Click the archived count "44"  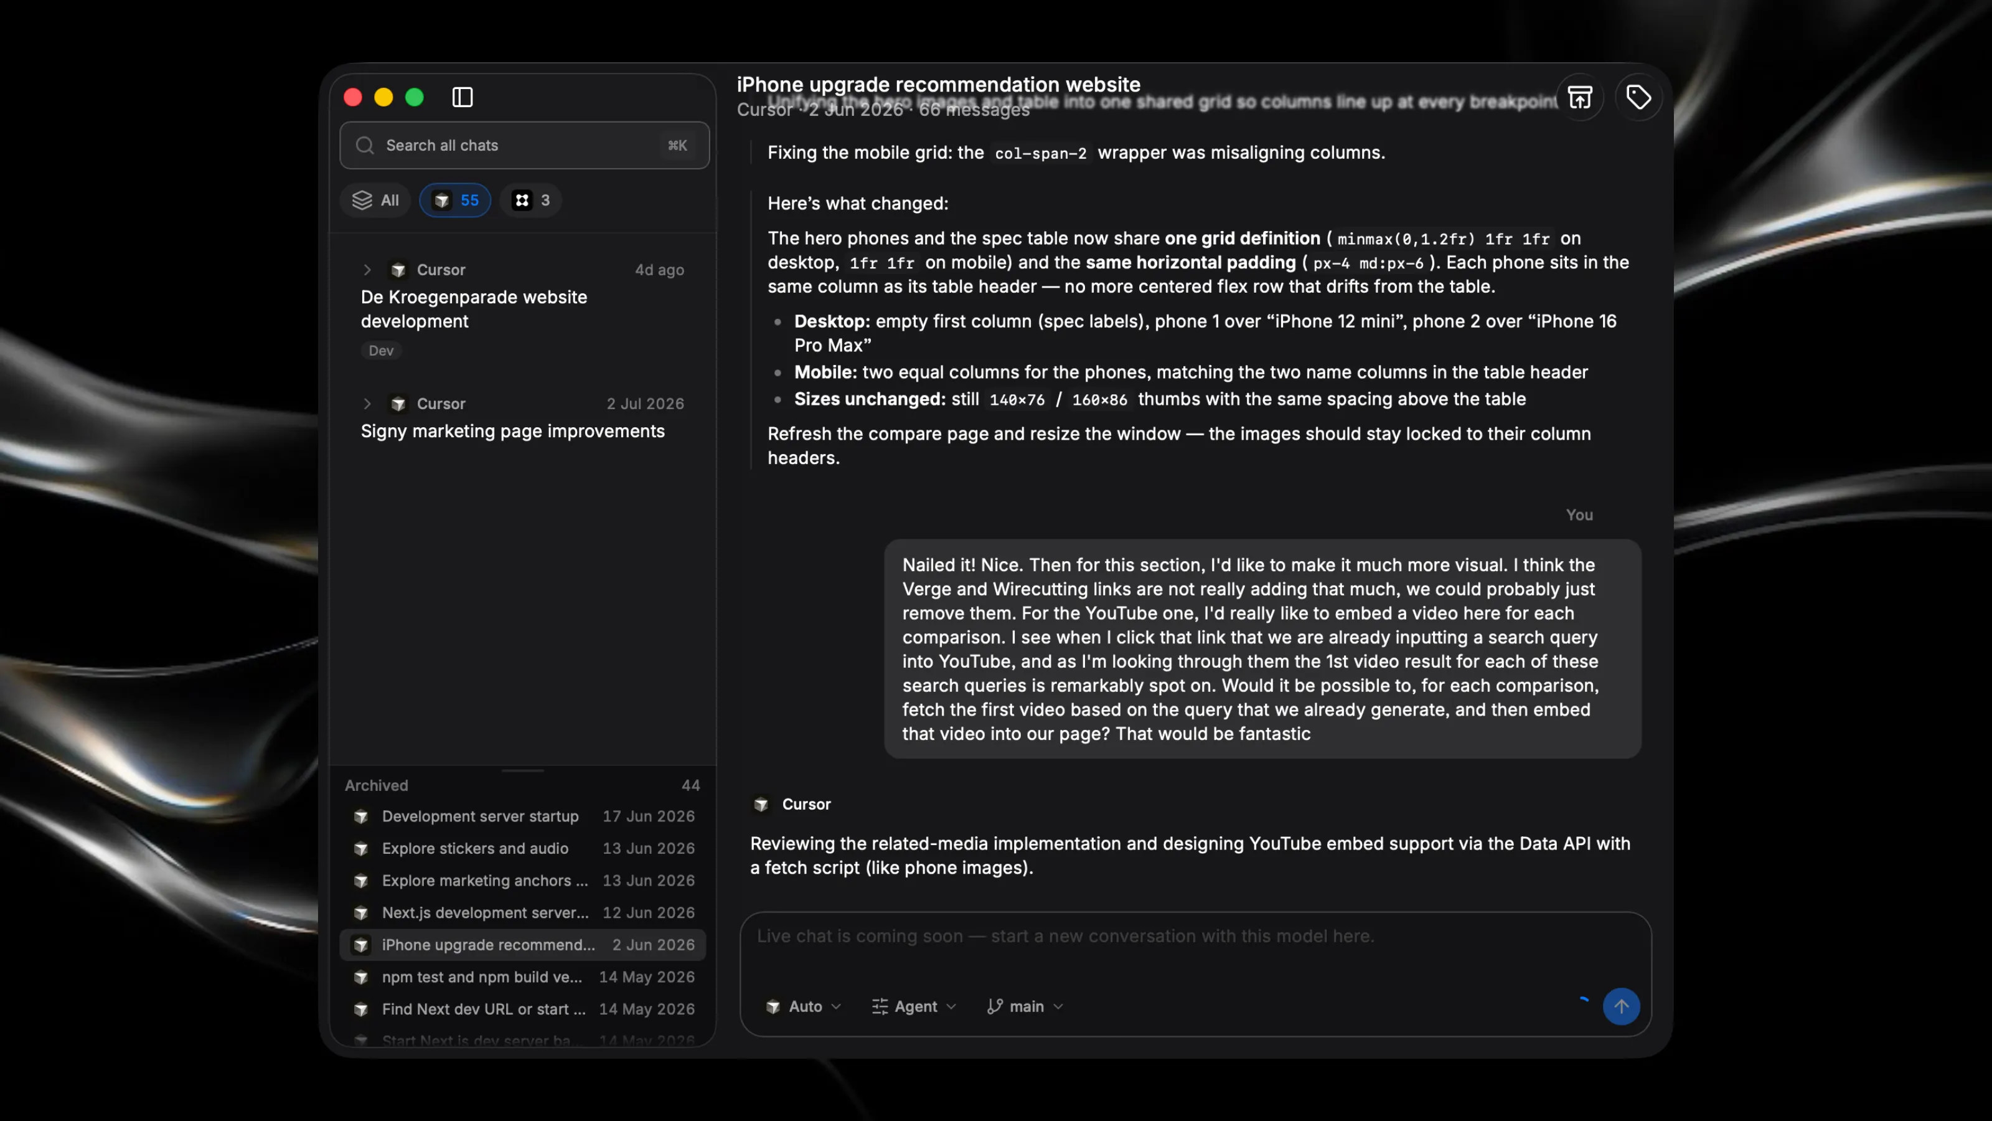click(x=692, y=785)
